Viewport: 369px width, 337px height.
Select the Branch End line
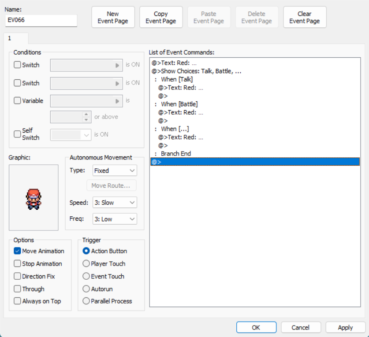click(255, 154)
